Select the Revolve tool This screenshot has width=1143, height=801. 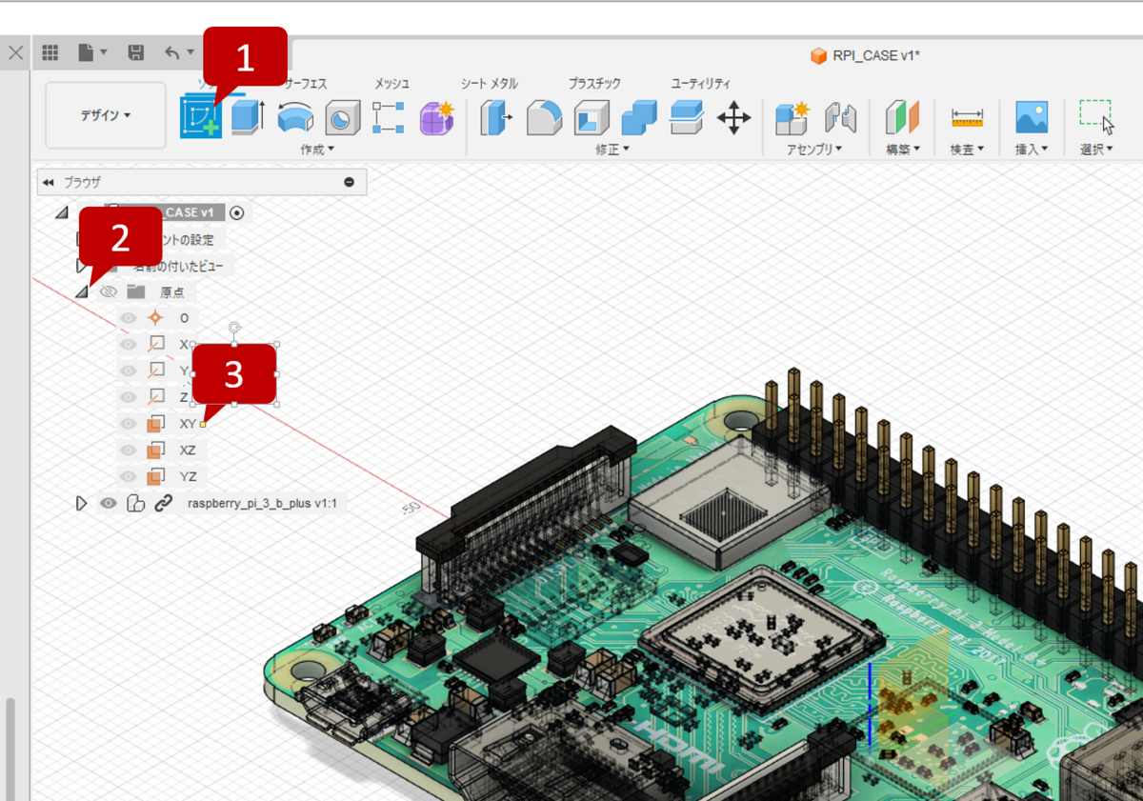coord(295,119)
